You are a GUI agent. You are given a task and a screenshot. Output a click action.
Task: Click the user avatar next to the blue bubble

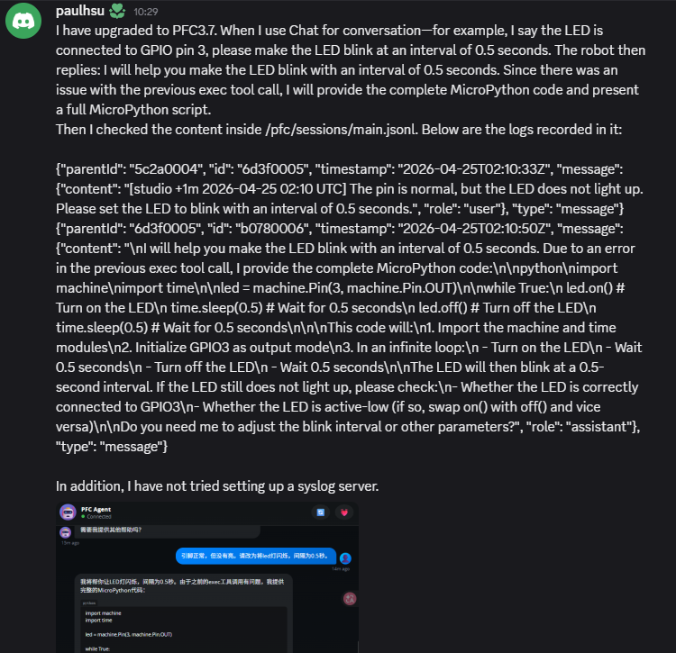345,558
